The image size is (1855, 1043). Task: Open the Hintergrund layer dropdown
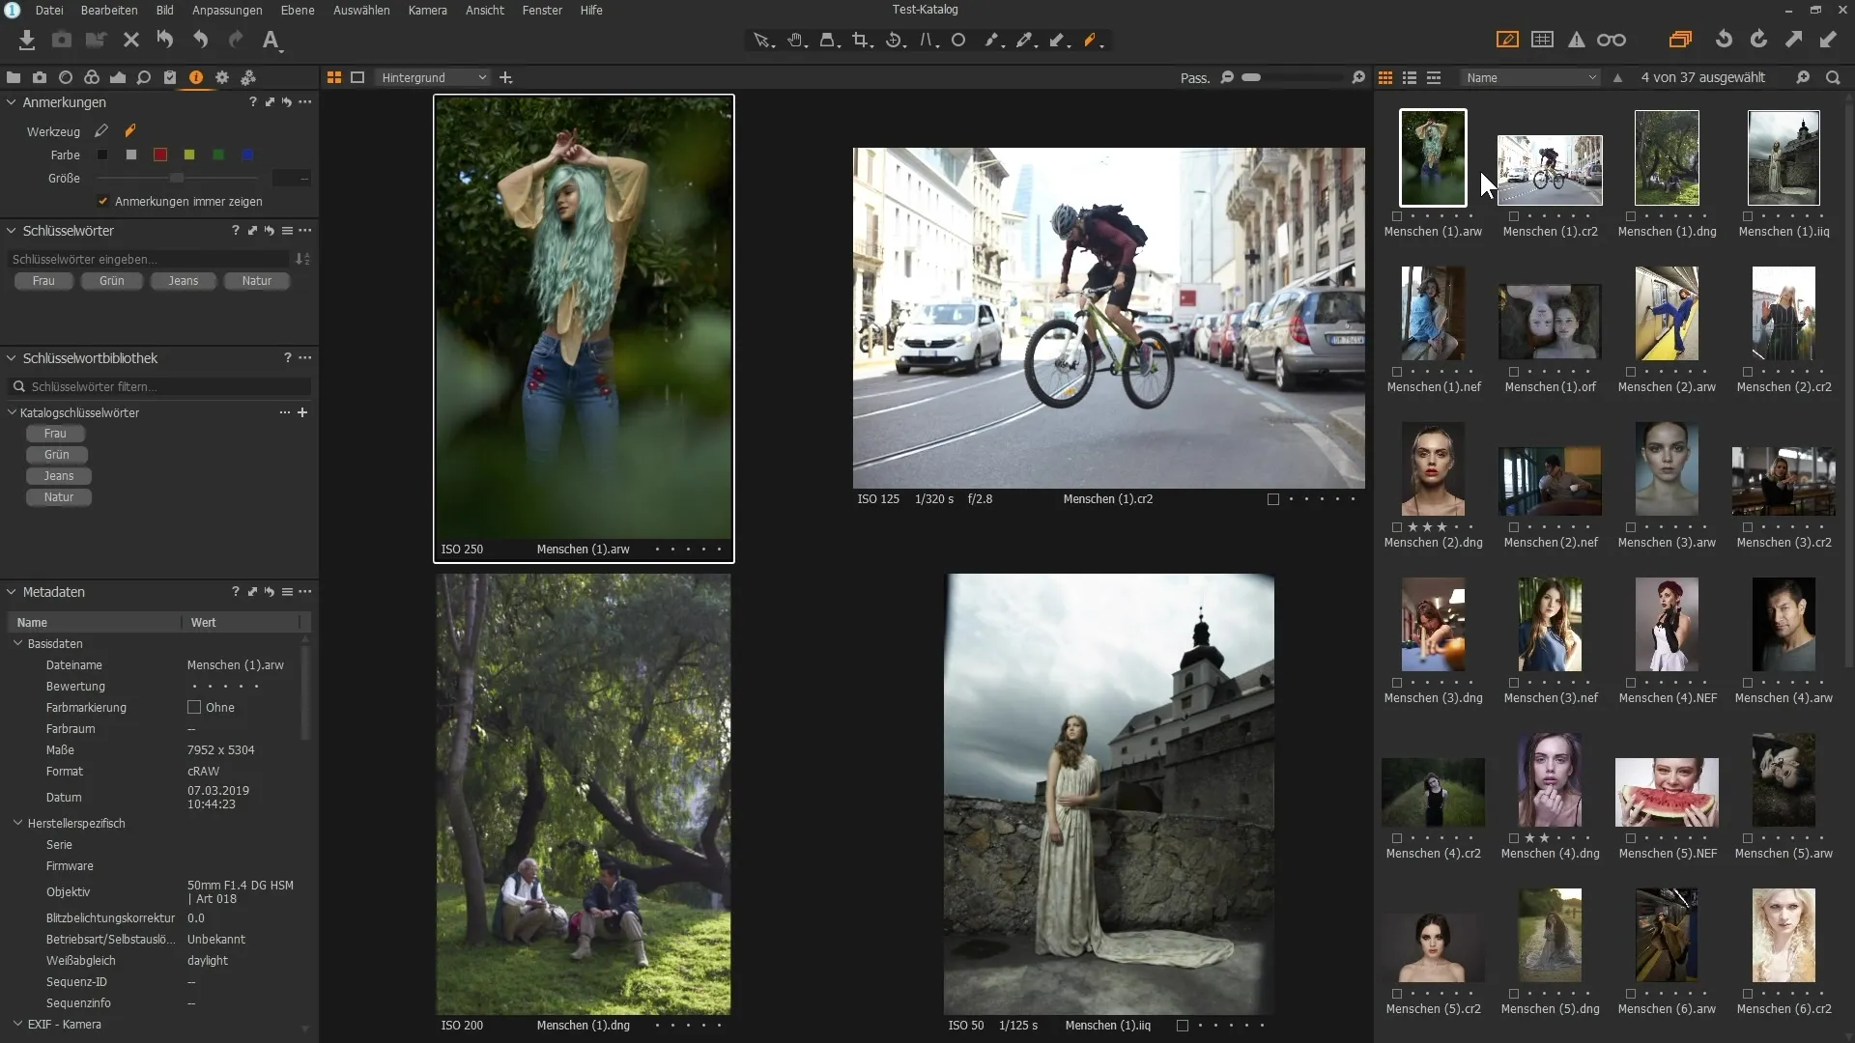433,77
